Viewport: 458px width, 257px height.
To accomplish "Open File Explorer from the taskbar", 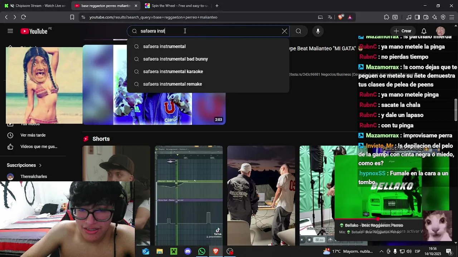I will point(160,252).
